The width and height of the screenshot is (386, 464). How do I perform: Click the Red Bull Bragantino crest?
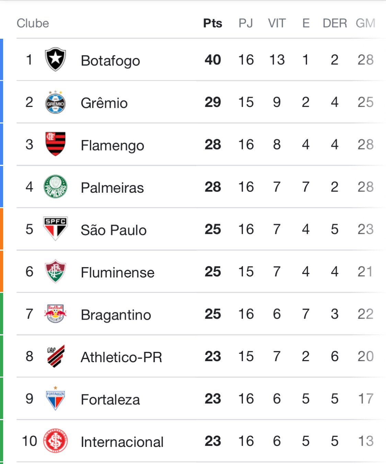coord(55,313)
